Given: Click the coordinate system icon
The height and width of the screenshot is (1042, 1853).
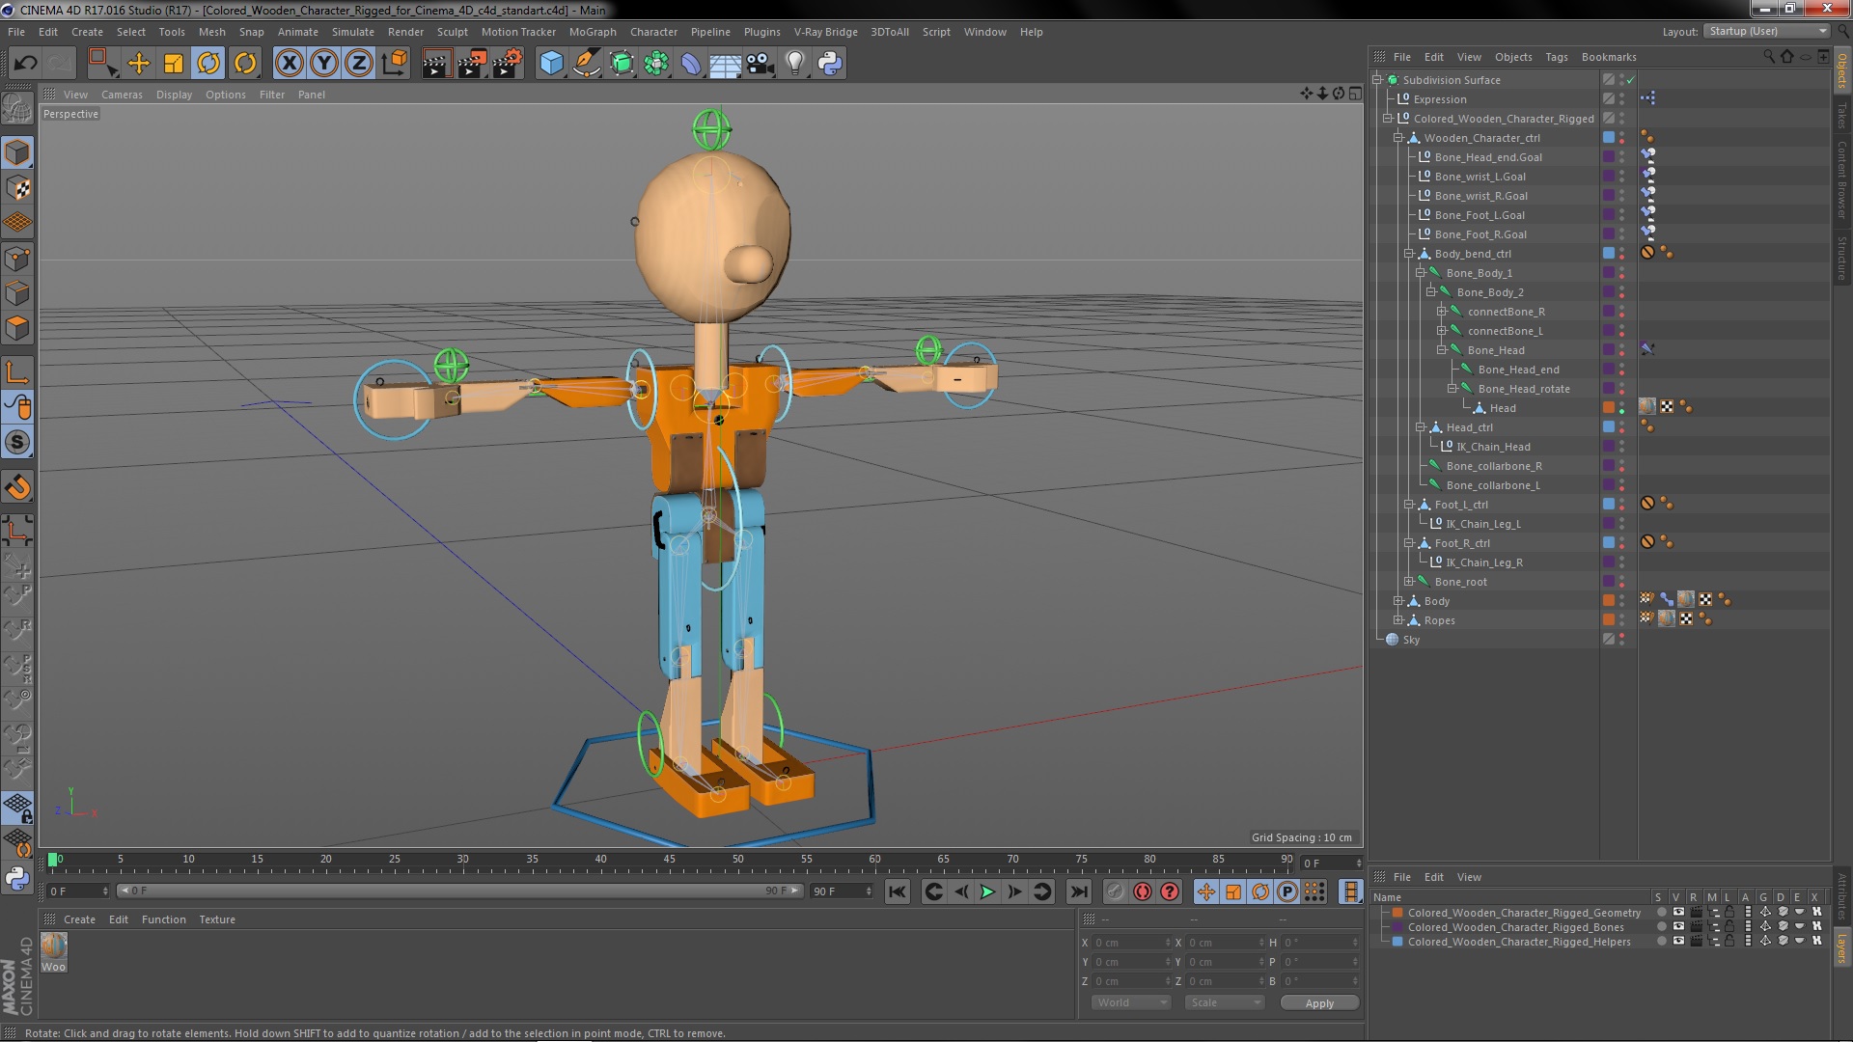Looking at the screenshot, I should tap(394, 64).
